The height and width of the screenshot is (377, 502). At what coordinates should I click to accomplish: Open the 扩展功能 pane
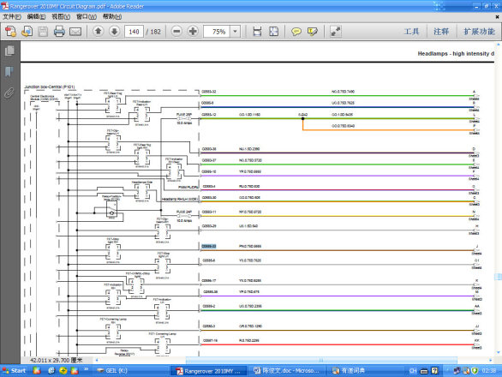[479, 32]
